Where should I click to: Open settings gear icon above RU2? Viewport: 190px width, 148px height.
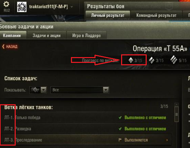pyautogui.click(x=6, y=4)
